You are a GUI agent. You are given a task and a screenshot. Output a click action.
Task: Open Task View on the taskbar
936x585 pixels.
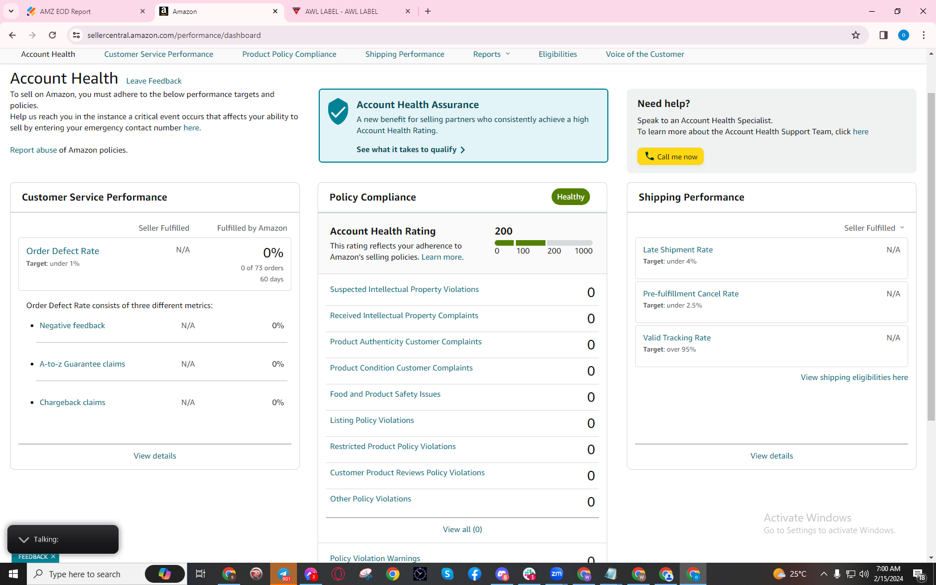coord(201,574)
